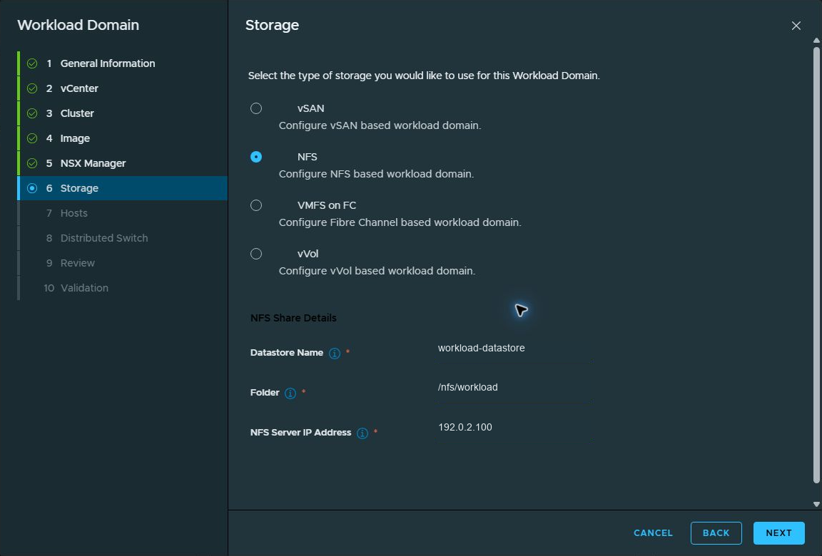The height and width of the screenshot is (556, 822).
Task: Click 'Configure vSAN based workload domain.' text
Action: 380,125
